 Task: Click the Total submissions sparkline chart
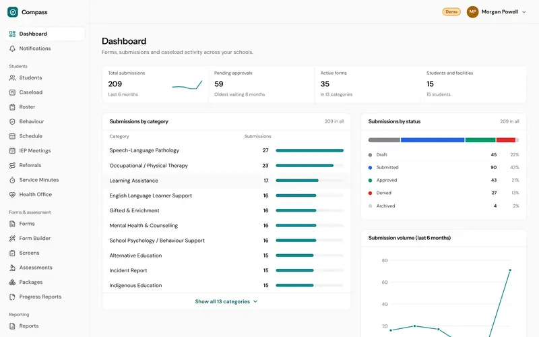click(187, 85)
